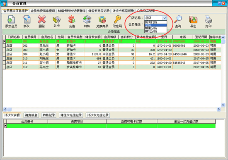
Task: Click scroll-up arrow of the member table
Action: pos(223,38)
